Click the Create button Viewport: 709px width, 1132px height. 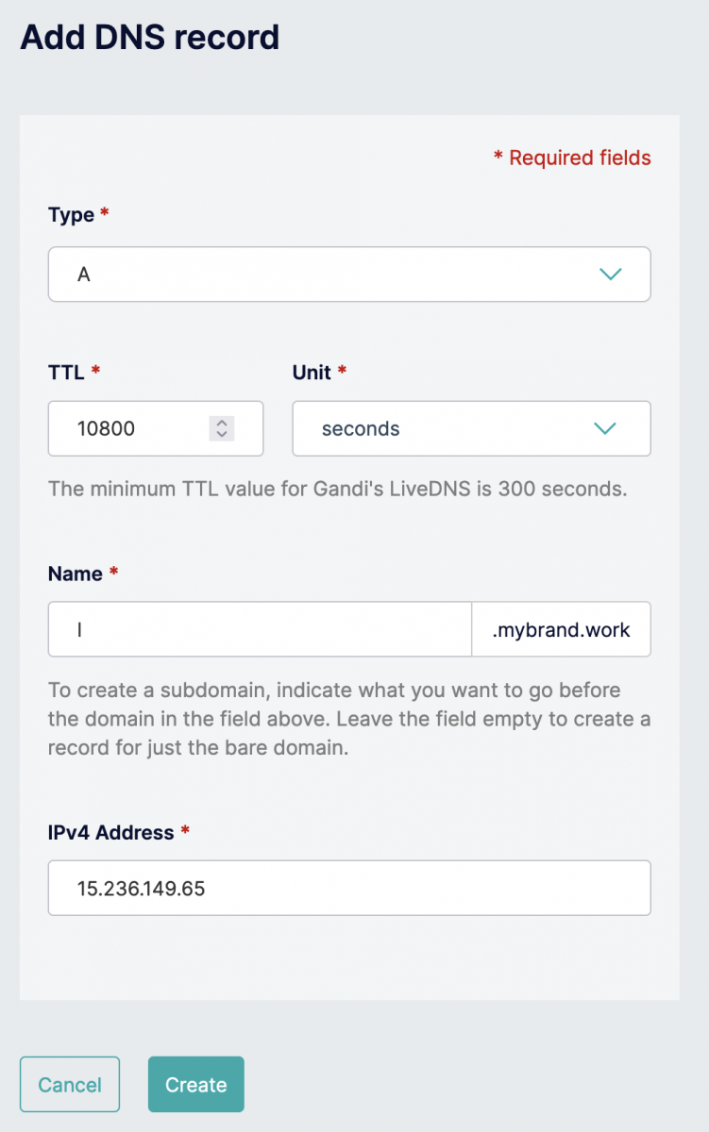point(196,1084)
